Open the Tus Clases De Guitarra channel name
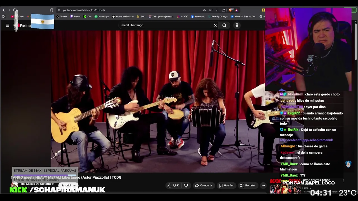The image size is (358, 201). [36, 184]
